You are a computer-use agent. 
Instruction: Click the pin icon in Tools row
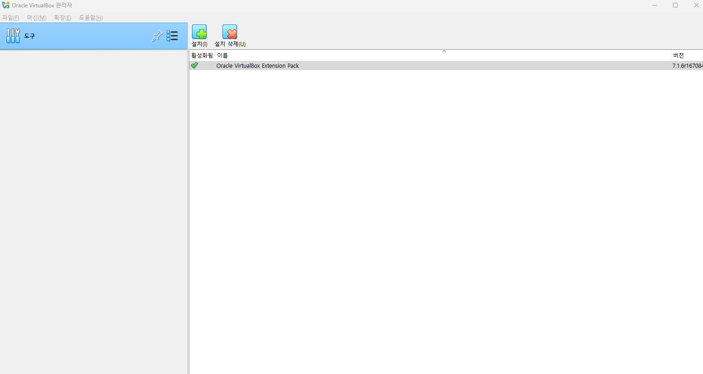(x=157, y=36)
